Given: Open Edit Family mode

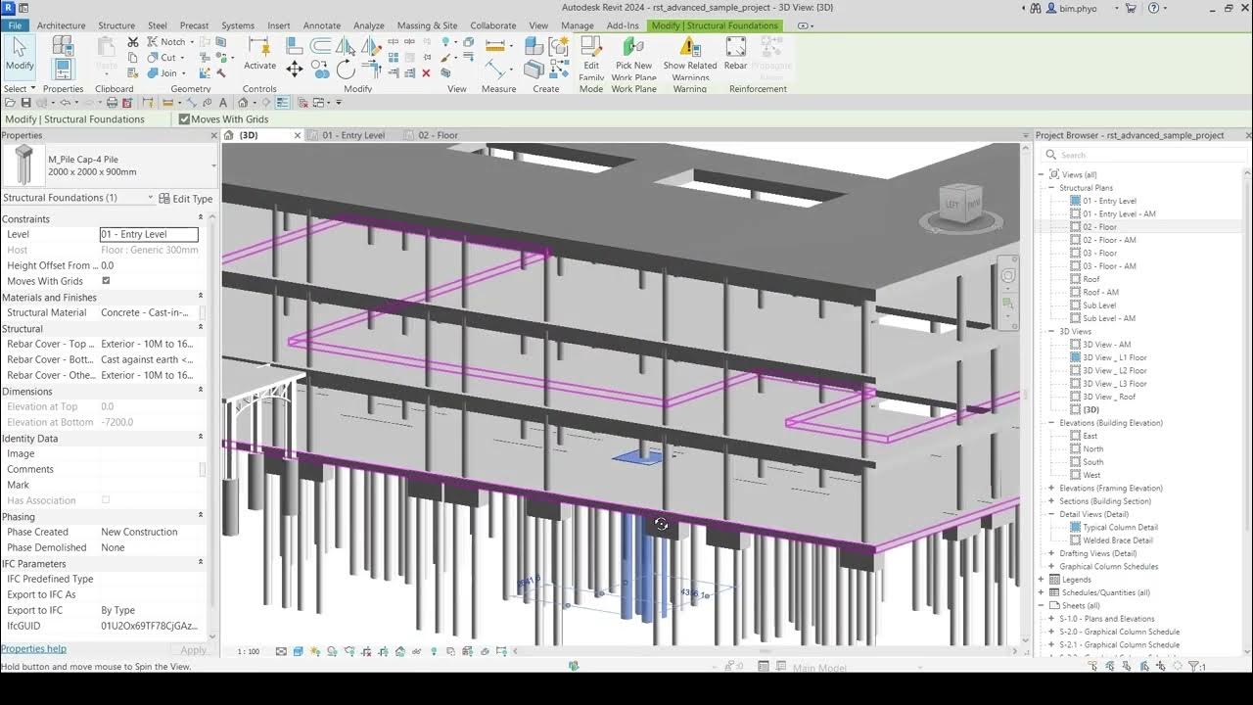Looking at the screenshot, I should click(591, 60).
